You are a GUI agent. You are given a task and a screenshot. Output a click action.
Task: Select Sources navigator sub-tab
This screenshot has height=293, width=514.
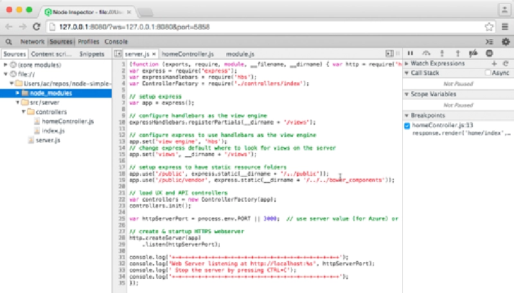[15, 54]
